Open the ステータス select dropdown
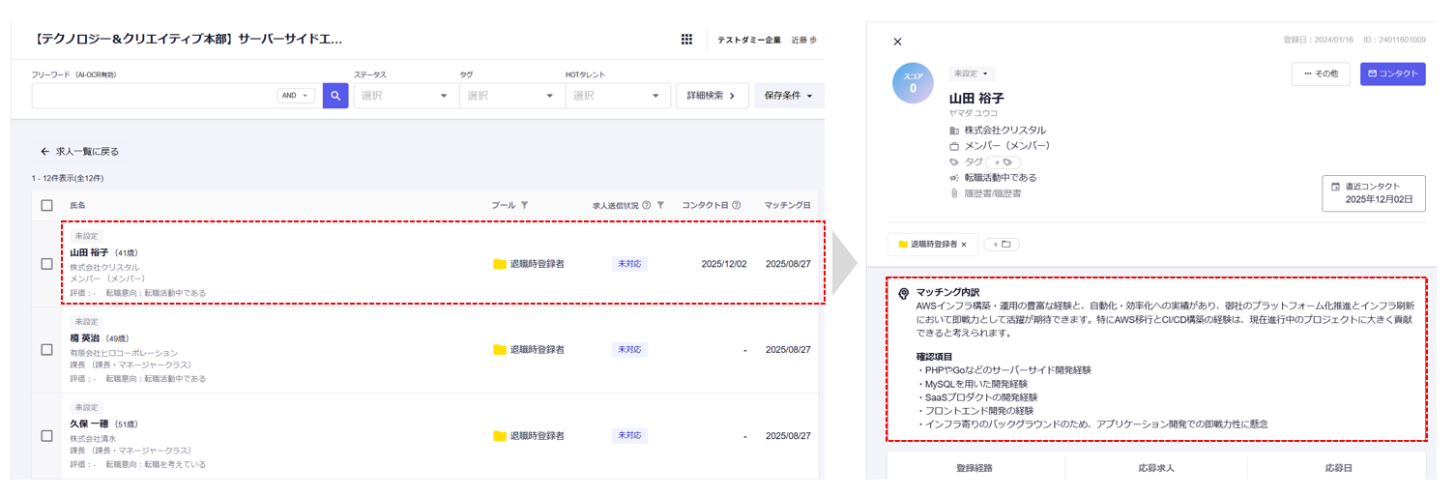 [x=405, y=96]
